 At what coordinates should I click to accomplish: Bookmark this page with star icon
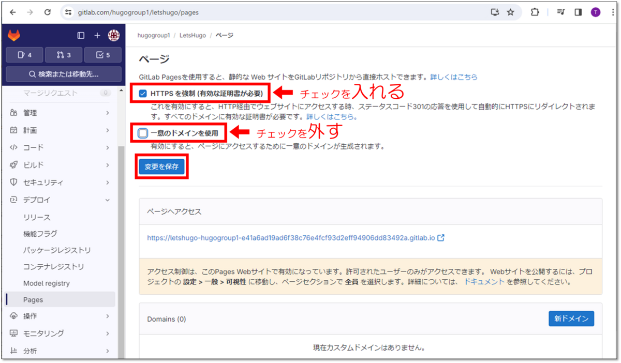tap(511, 12)
